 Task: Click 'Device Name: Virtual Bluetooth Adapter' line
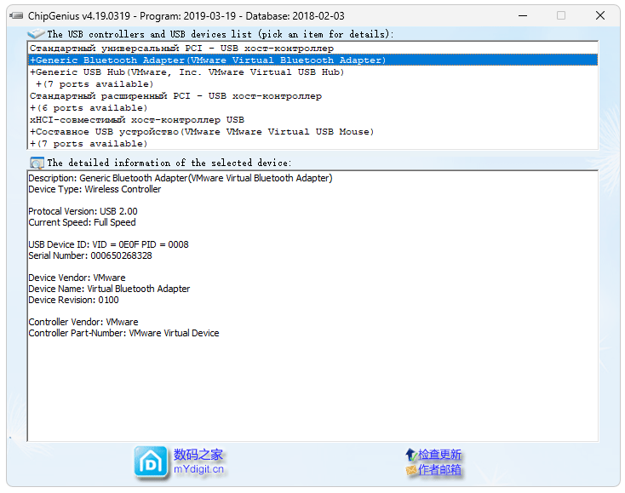pos(109,289)
